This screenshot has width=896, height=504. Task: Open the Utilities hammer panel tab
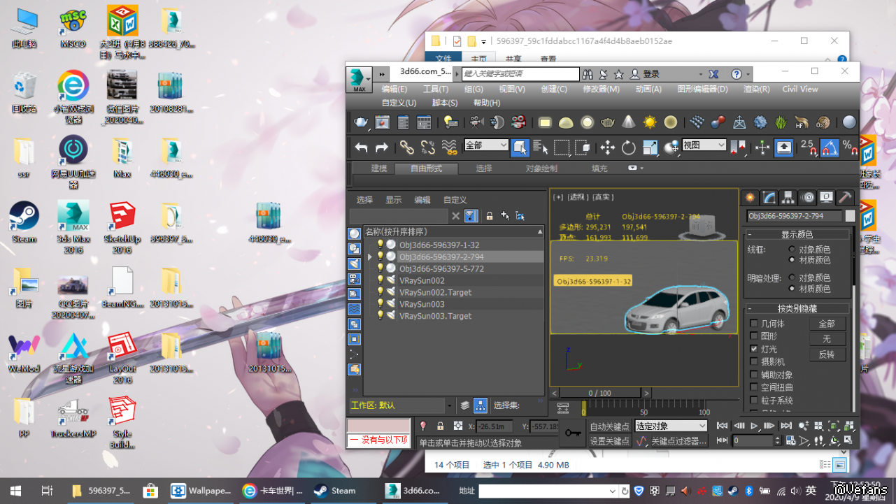click(845, 197)
